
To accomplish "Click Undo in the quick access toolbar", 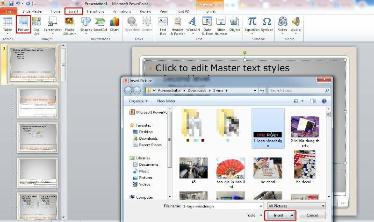I will (x=18, y=4).
